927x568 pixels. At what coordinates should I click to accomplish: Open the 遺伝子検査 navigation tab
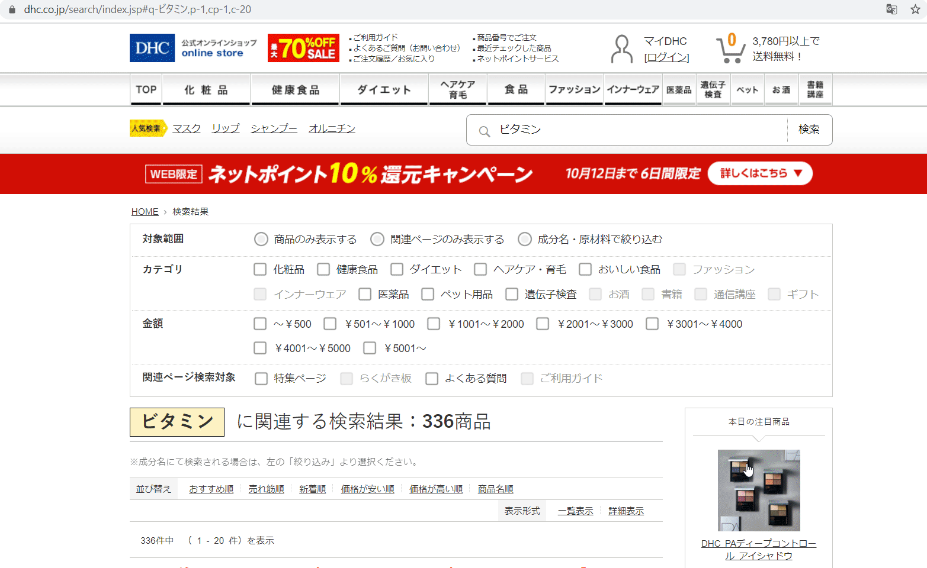713,89
